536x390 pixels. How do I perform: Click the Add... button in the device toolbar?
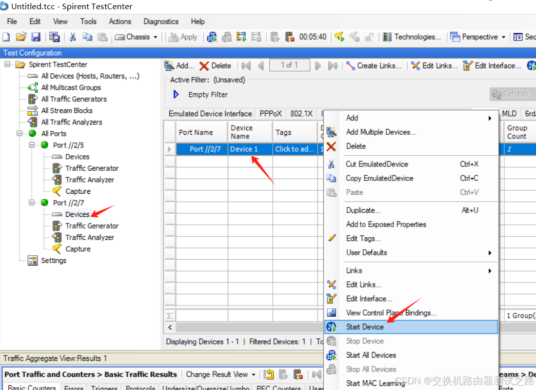[180, 66]
